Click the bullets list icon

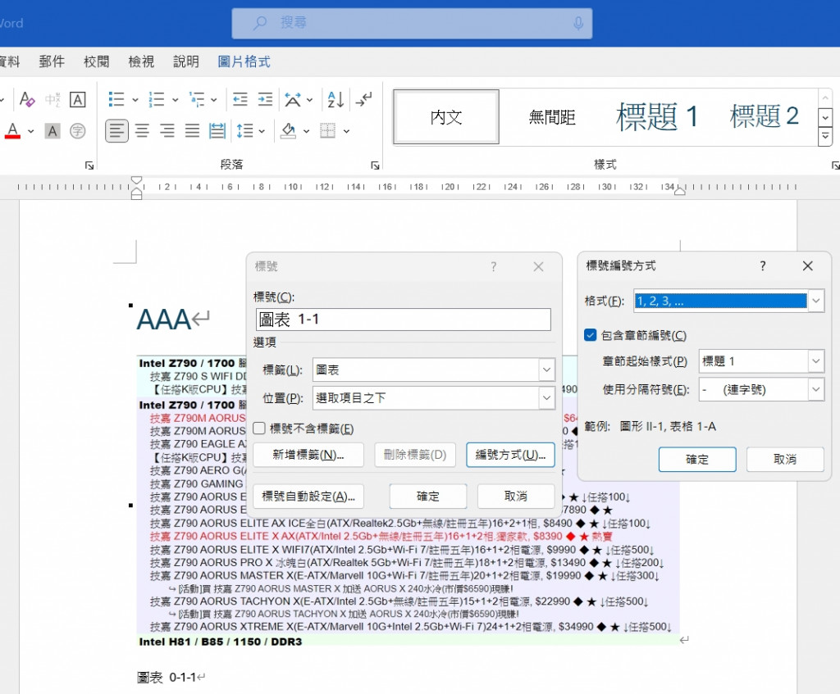(x=116, y=99)
